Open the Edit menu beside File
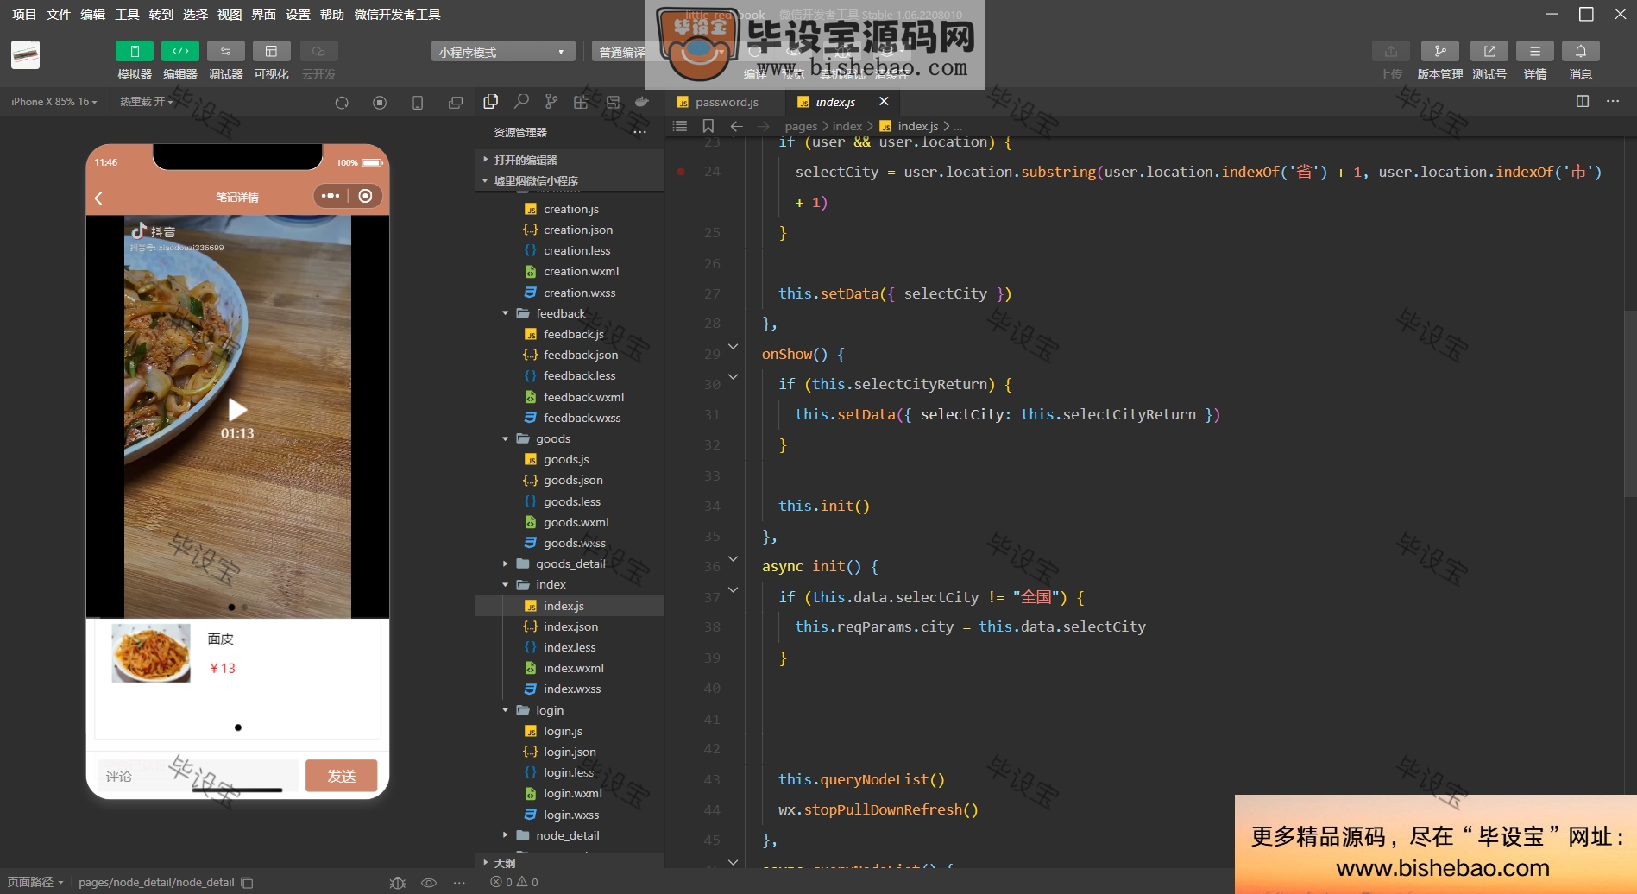The height and width of the screenshot is (894, 1637). [92, 15]
